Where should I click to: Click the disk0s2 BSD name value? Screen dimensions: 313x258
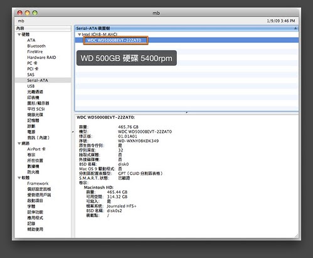[x=114, y=211]
